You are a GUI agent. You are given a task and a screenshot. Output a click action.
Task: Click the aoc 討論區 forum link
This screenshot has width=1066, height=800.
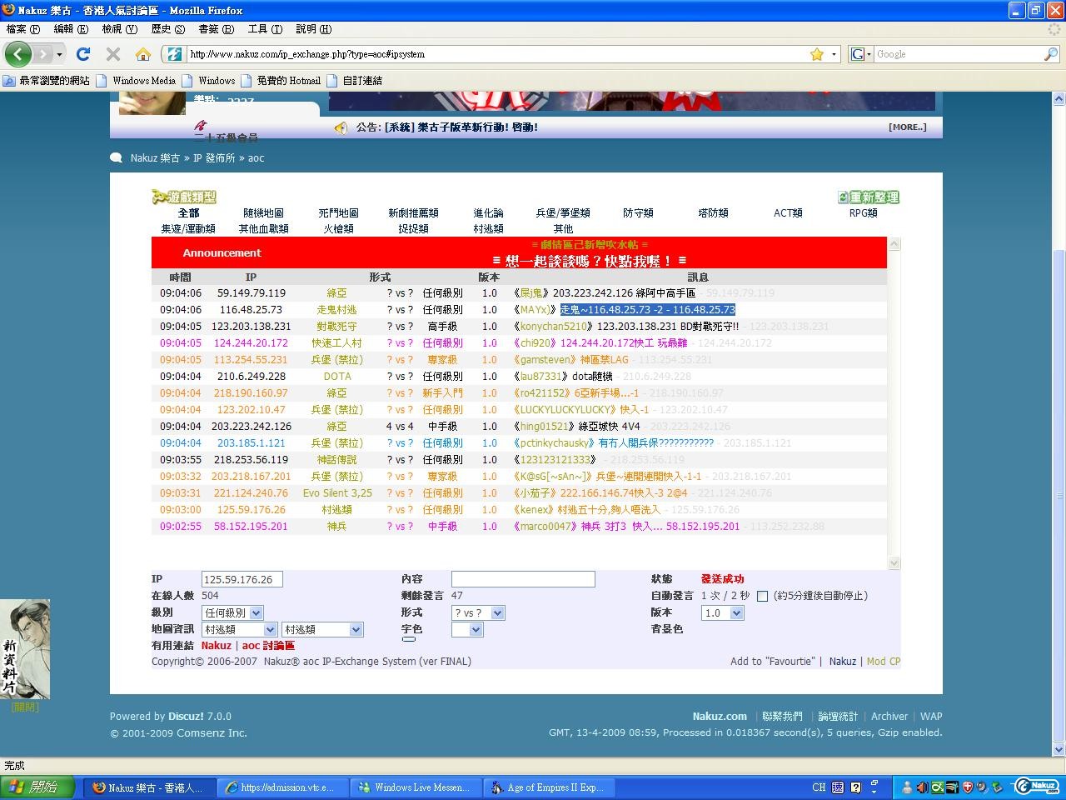tap(268, 646)
